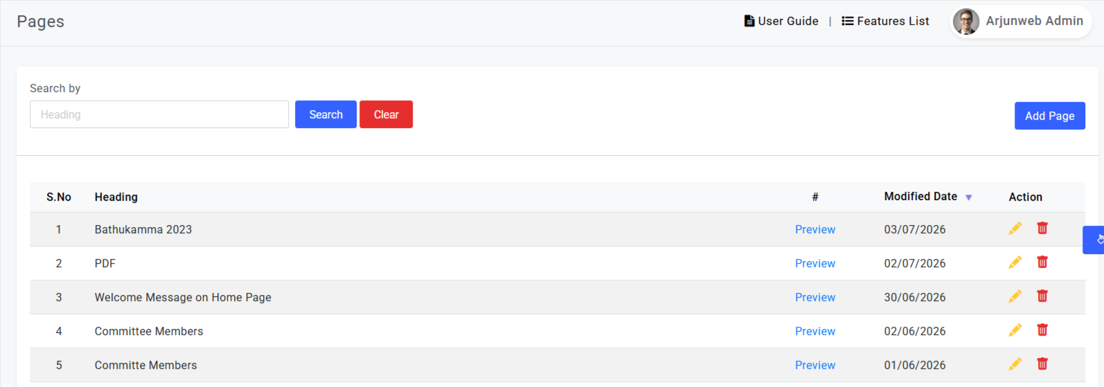Edit the Committee Members page in row 4
This screenshot has height=387, width=1104.
(1015, 330)
